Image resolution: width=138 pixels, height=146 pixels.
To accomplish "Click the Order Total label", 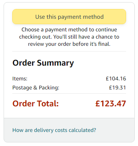I will click(x=35, y=103).
